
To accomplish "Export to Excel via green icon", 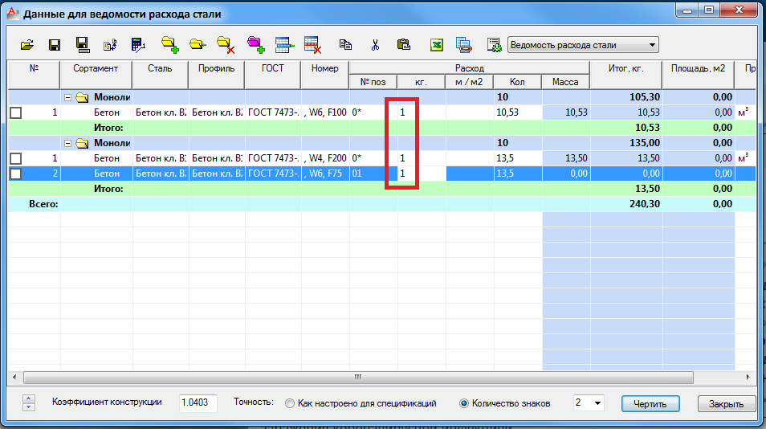I will tap(437, 45).
